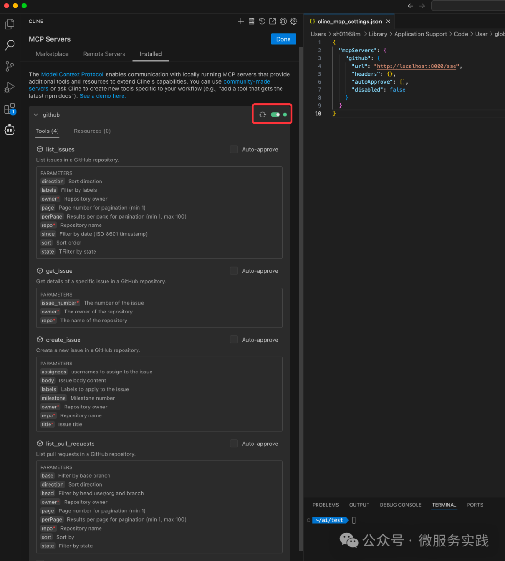Click Application Support breadcrumb segment
505x561 pixels.
pyautogui.click(x=420, y=34)
